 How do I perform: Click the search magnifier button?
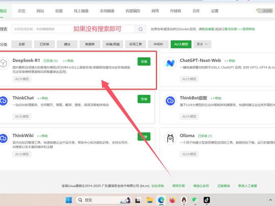click(140, 29)
